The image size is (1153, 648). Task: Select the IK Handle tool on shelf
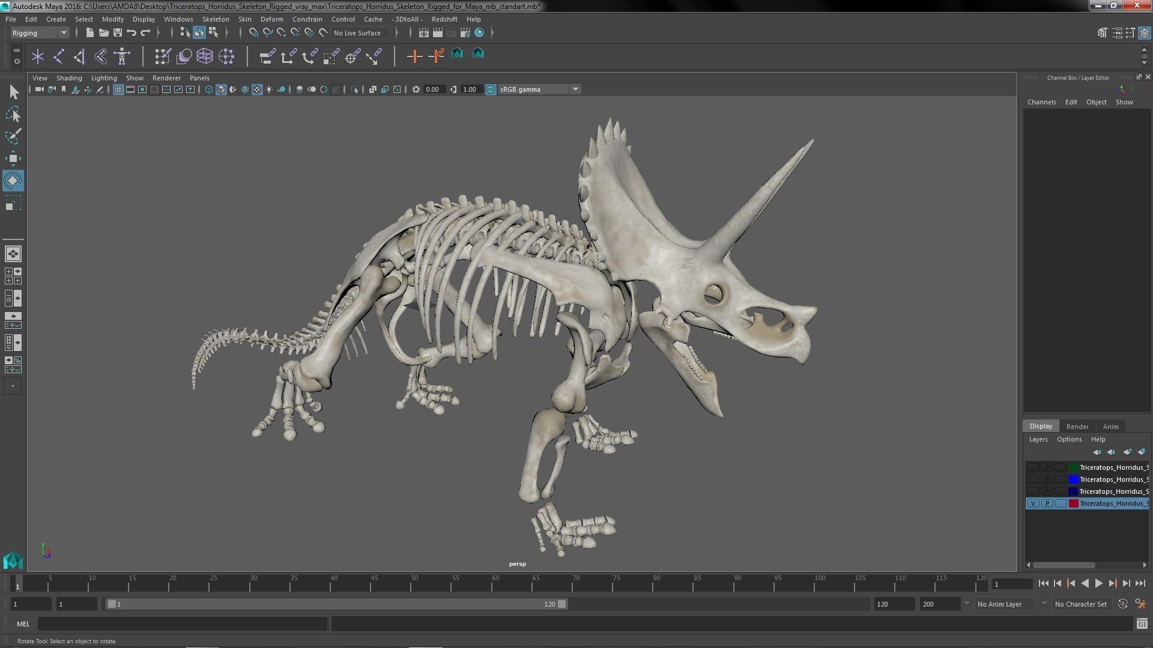pyautogui.click(x=79, y=56)
